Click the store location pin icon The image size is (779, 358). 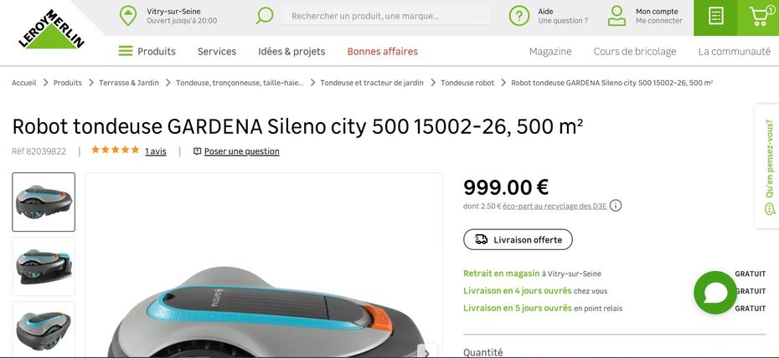pos(128,17)
